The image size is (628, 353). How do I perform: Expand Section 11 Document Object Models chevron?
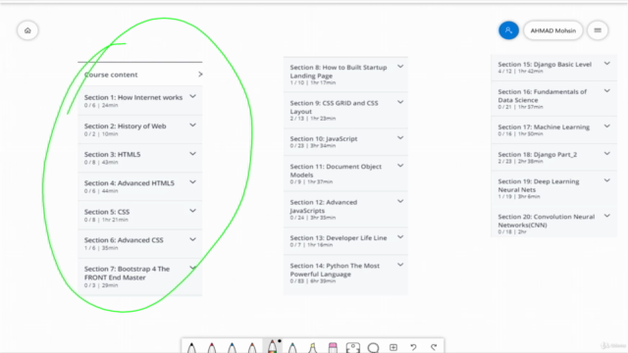click(400, 166)
